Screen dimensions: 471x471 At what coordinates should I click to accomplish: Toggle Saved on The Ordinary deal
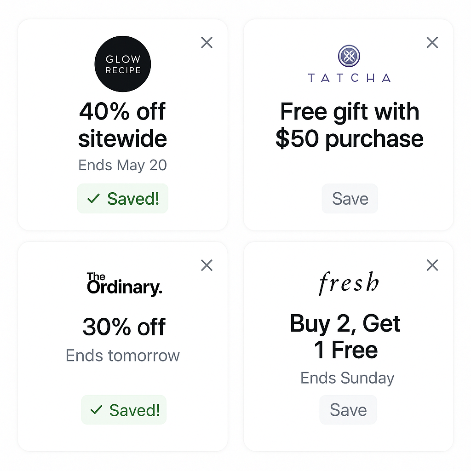(x=124, y=410)
